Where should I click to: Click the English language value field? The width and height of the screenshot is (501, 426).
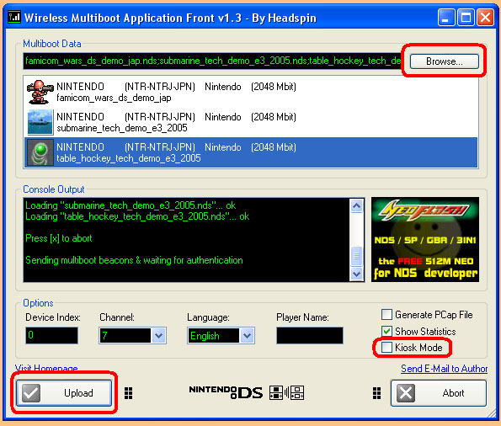tap(213, 336)
